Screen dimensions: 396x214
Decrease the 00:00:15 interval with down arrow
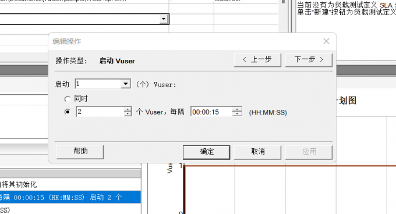[x=237, y=114]
